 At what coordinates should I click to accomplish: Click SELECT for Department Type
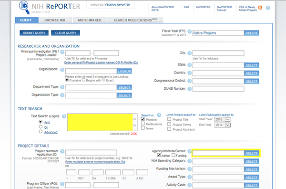pos(124,88)
